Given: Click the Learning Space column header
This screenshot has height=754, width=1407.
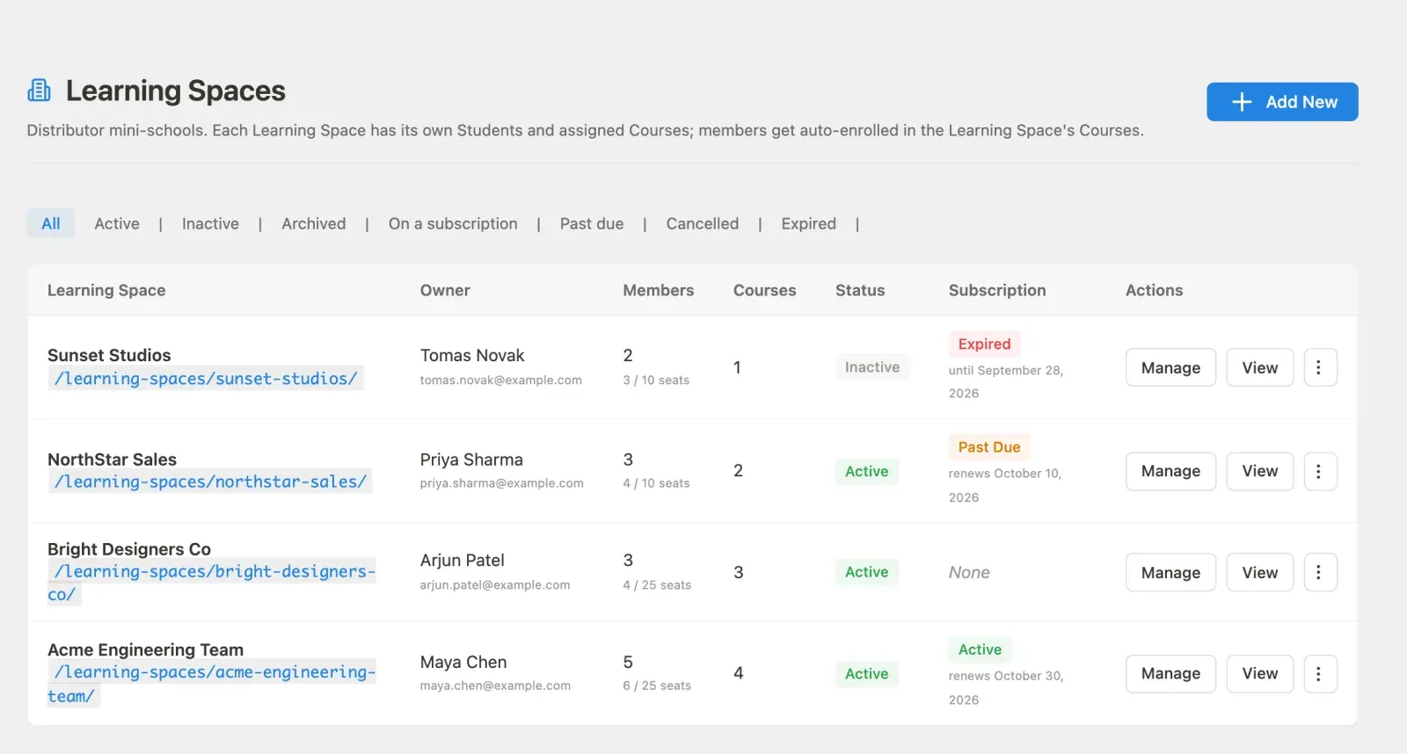Looking at the screenshot, I should pyautogui.click(x=106, y=290).
